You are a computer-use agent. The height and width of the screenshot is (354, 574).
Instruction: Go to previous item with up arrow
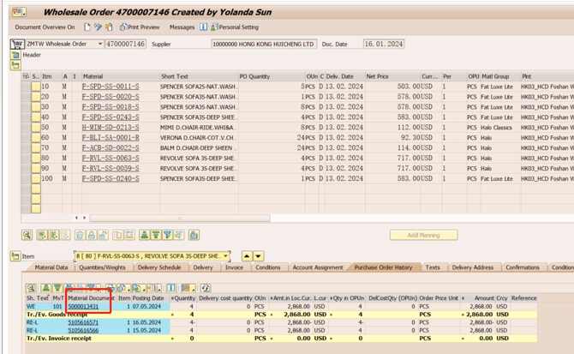coord(248,255)
